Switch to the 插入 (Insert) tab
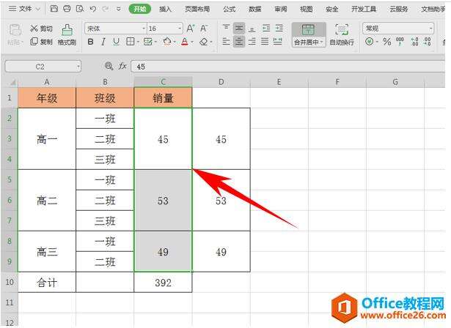This screenshot has width=451, height=328. pyautogui.click(x=165, y=10)
